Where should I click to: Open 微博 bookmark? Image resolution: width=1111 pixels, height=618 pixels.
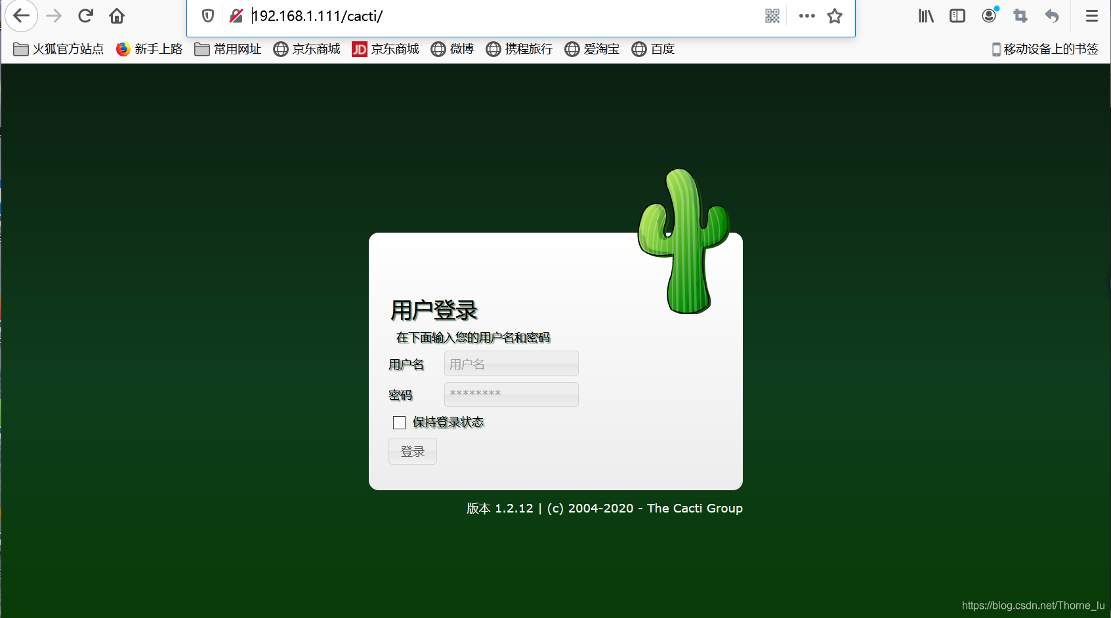click(x=452, y=49)
